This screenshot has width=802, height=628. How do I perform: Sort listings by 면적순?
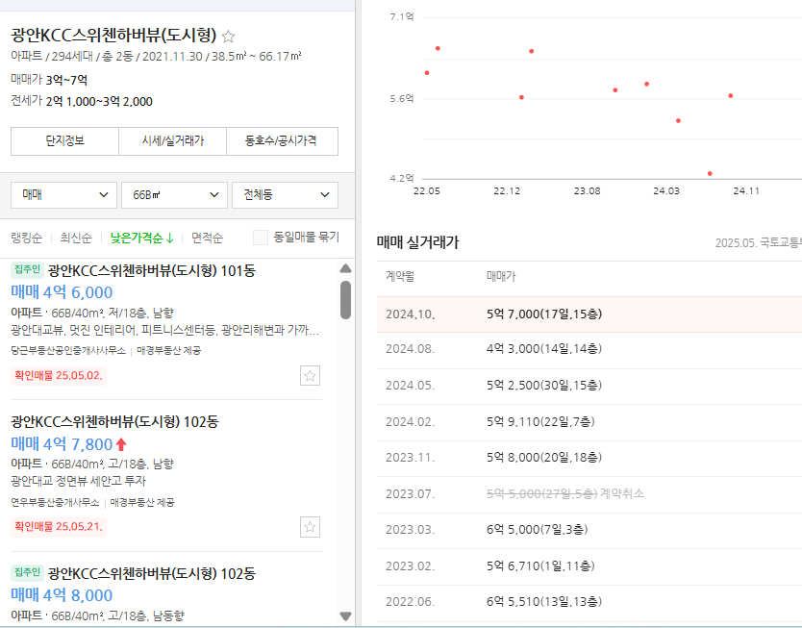click(207, 238)
